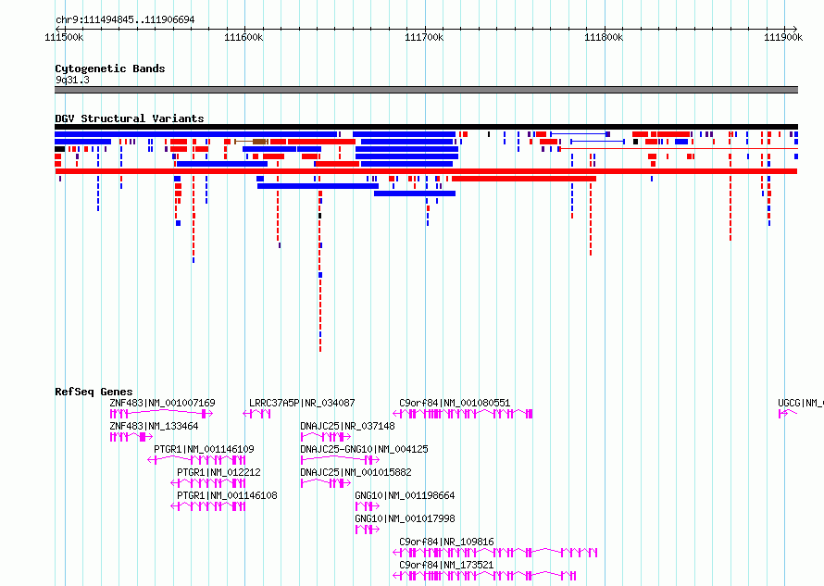Open DNAJC25|NR_037148 transcript label
Image resolution: width=824 pixels, height=586 pixels.
pyautogui.click(x=347, y=426)
